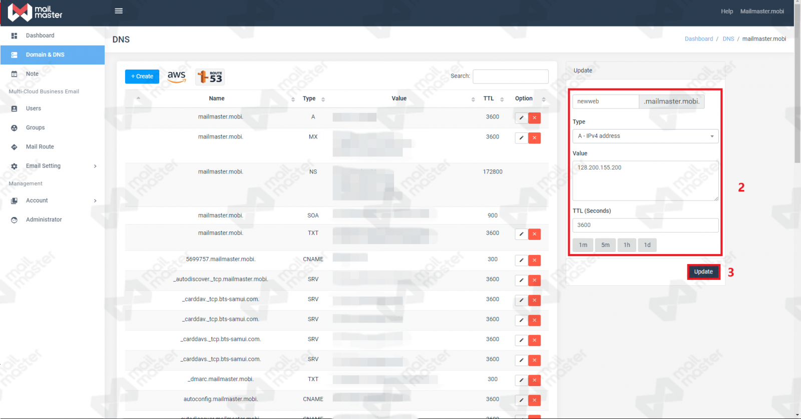801x419 pixels.
Task: Delete the mailmaster.mobi. TXT record
Action: (x=534, y=234)
